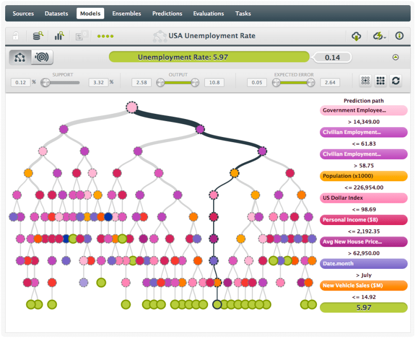Click the hollow dots grid icon
418x341 pixels.
pos(366,81)
